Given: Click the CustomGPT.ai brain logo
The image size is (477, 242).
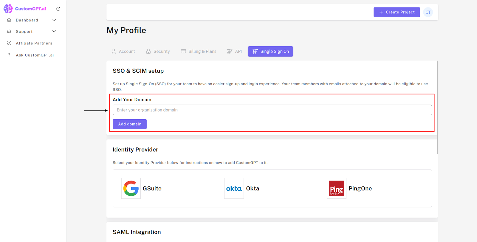Looking at the screenshot, I should (x=8, y=9).
